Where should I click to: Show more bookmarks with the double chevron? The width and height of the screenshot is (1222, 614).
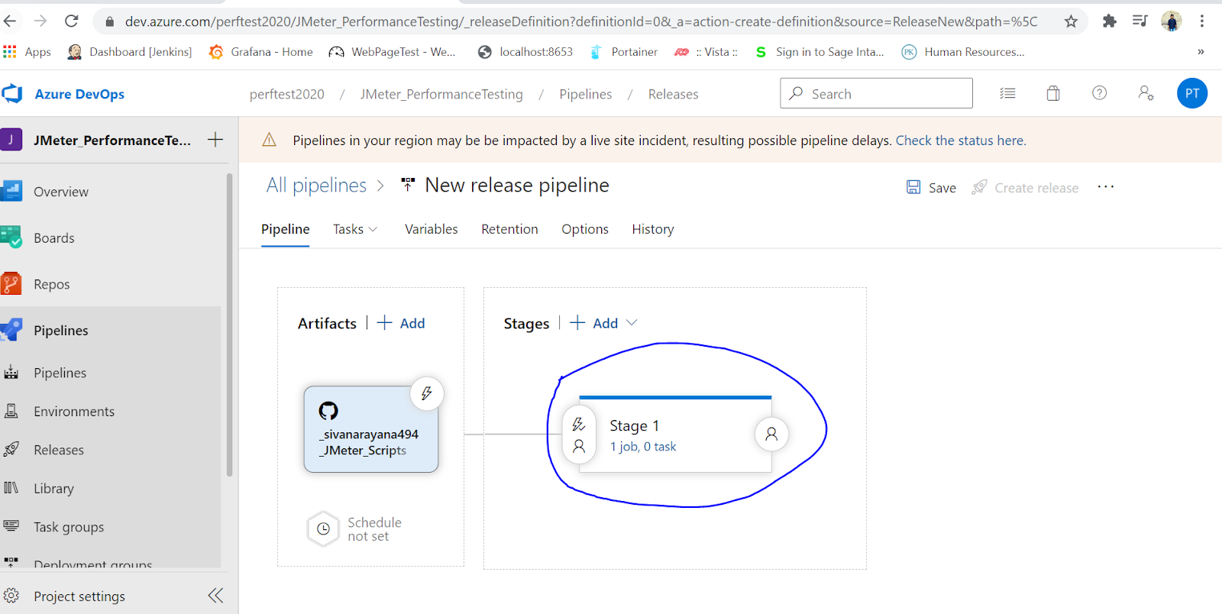[1201, 52]
